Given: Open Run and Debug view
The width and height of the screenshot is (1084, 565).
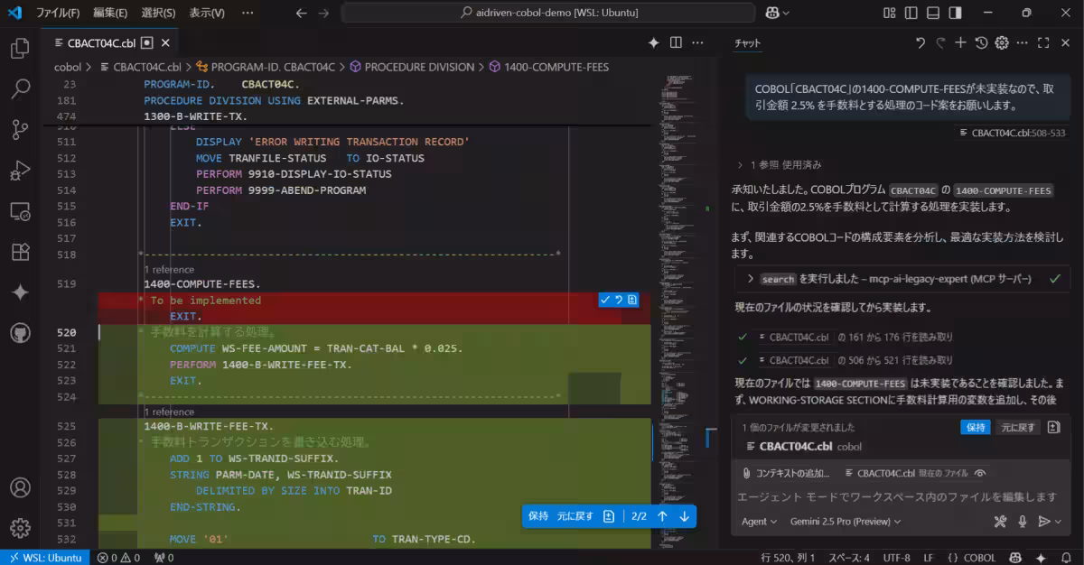Looking at the screenshot, I should tap(20, 171).
